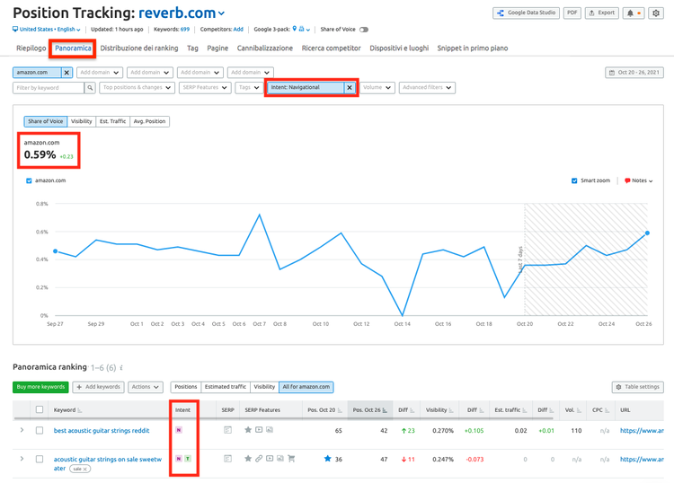The width and height of the screenshot is (674, 483).
Task: Click the video SERP feature icon in the reddit keyword row
Action: pos(259,430)
